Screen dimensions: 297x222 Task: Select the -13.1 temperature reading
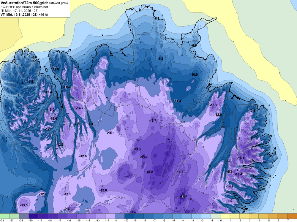point(67,194)
